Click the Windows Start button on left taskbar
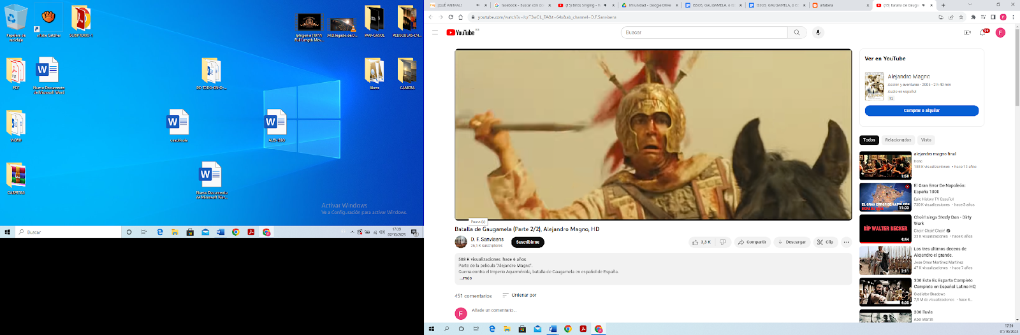 click(x=8, y=232)
